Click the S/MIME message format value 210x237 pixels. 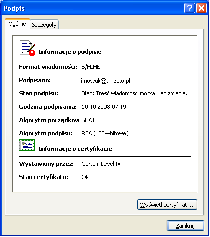pos(91,67)
